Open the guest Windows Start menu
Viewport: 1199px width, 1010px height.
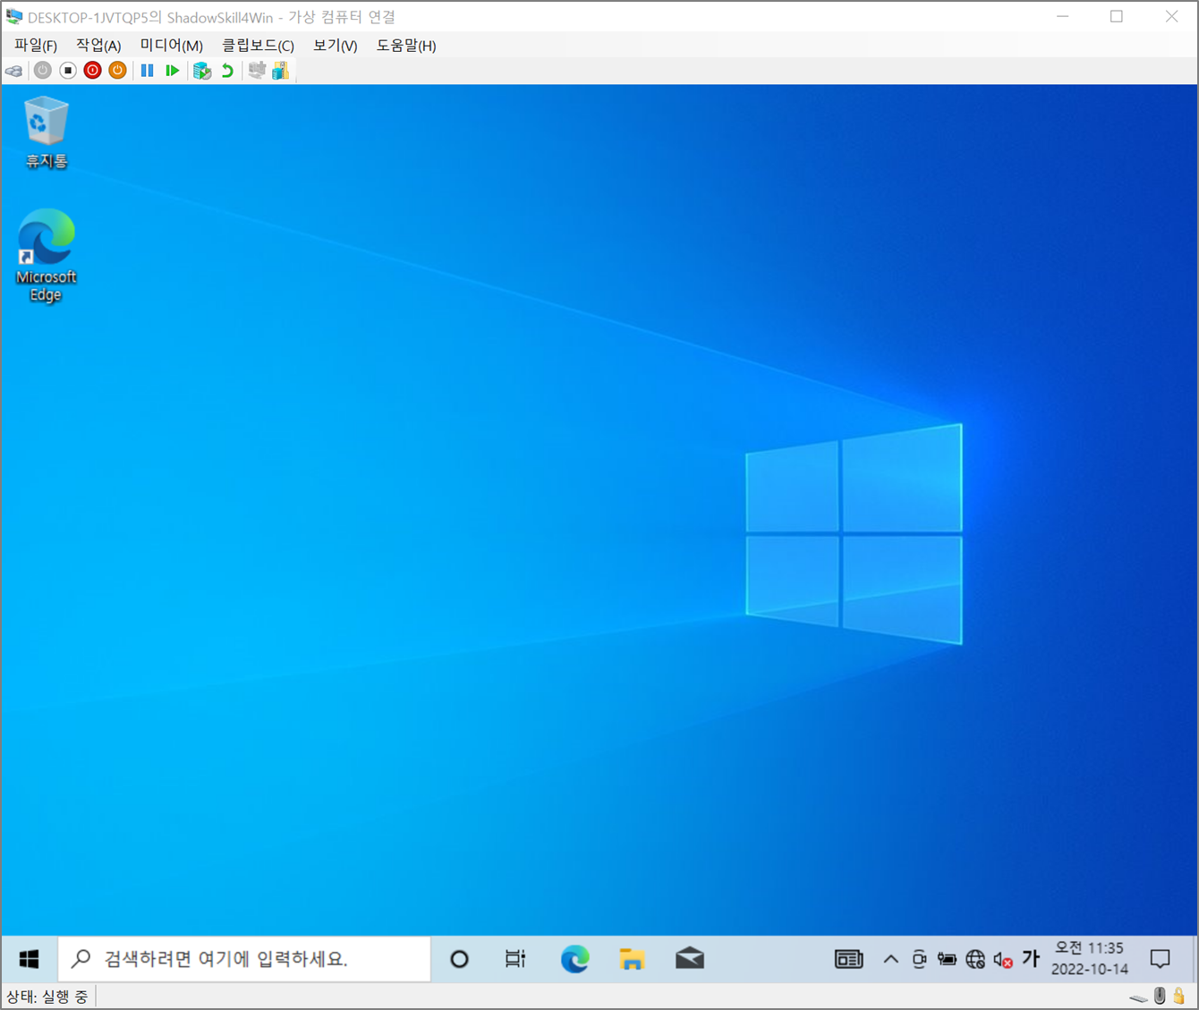[29, 959]
